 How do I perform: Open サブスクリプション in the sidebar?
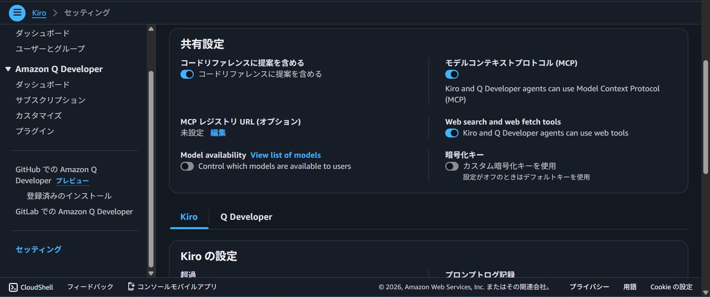[50, 100]
